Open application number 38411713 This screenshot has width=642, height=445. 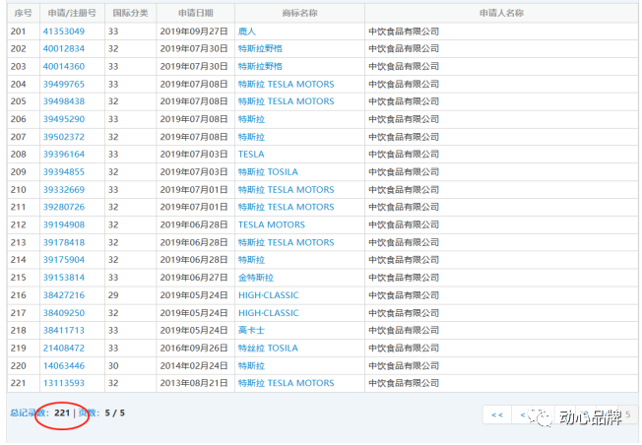64,330
